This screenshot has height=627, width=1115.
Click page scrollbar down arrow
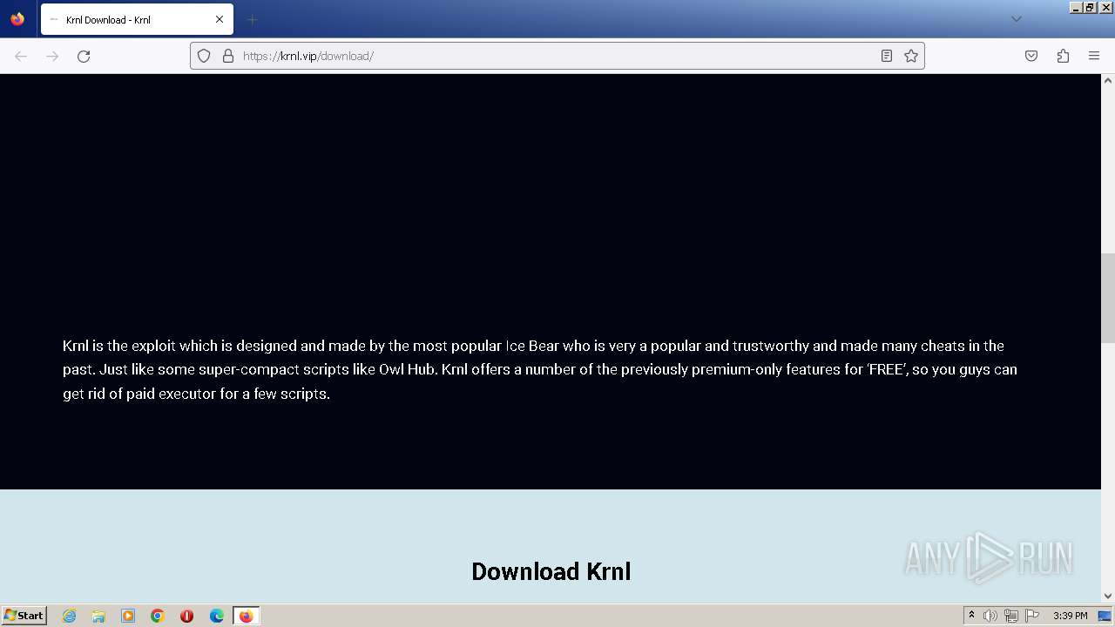click(1108, 597)
